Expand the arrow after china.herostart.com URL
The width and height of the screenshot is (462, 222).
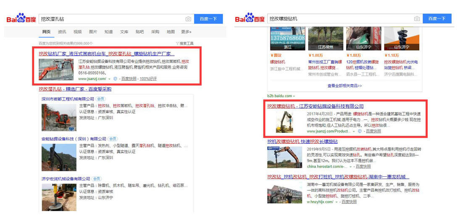[333, 166]
